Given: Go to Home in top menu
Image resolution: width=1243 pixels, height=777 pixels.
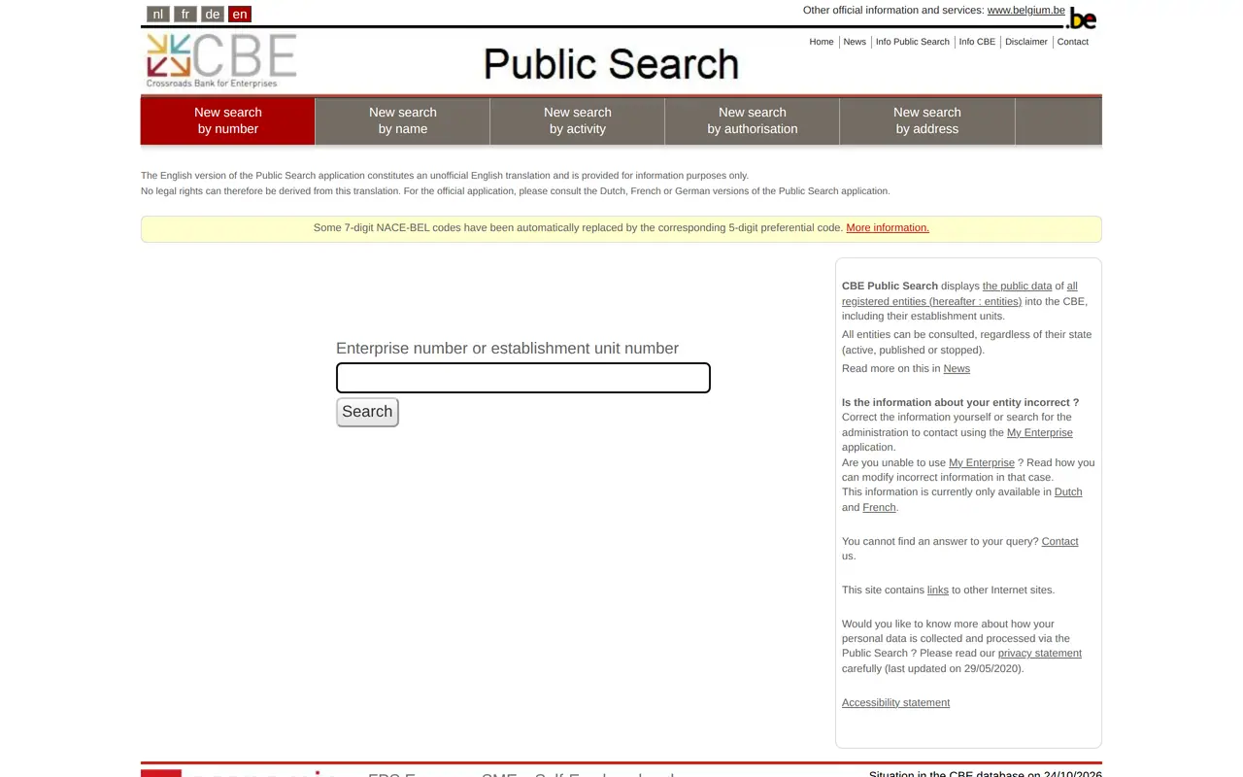Looking at the screenshot, I should coord(822,42).
